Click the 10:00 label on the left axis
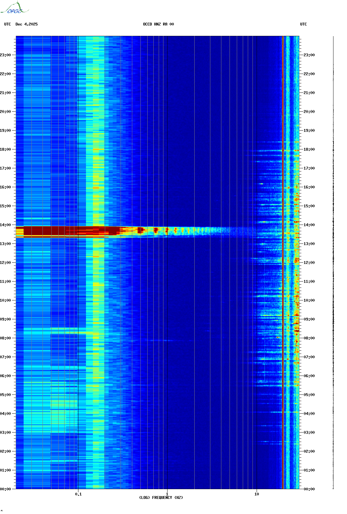 5,300
